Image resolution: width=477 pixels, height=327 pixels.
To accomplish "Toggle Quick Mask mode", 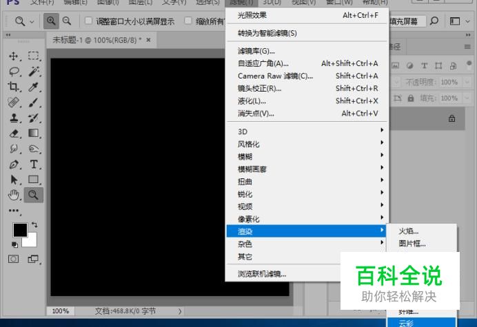I will (x=13, y=259).
